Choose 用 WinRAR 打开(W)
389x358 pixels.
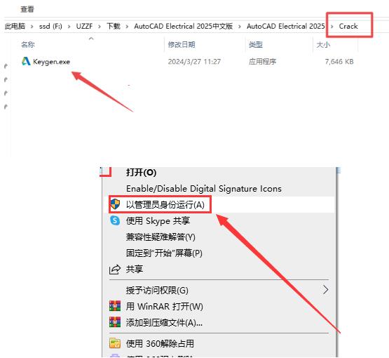click(165, 306)
